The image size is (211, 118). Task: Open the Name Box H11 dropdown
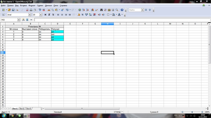[x=19, y=20]
